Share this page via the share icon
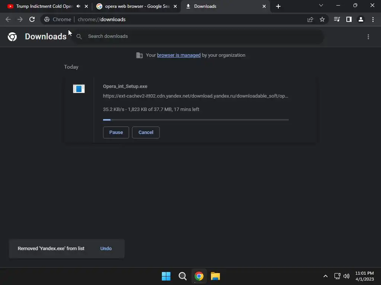 (310, 19)
